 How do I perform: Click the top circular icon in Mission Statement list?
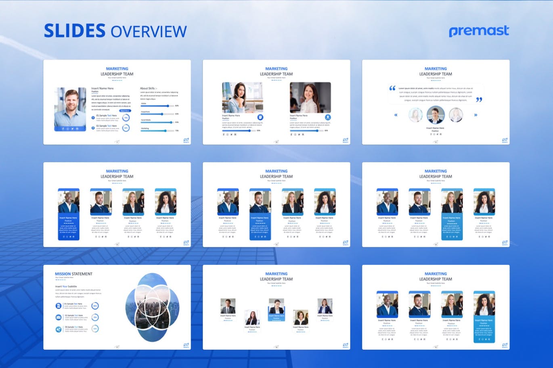tap(59, 306)
